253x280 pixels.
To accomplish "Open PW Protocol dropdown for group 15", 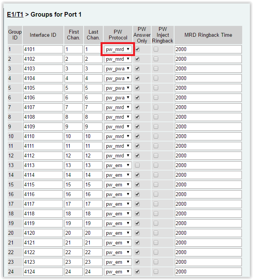I will [118, 184].
